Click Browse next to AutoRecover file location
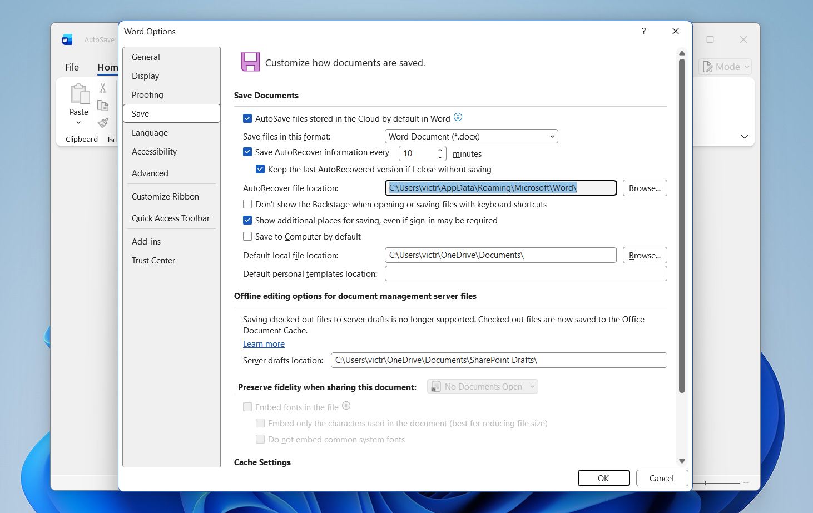 (x=644, y=188)
